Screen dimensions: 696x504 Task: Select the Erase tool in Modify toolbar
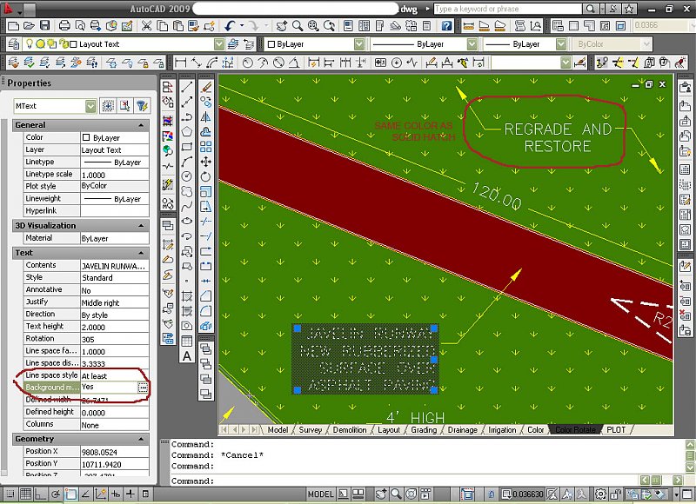coord(206,87)
